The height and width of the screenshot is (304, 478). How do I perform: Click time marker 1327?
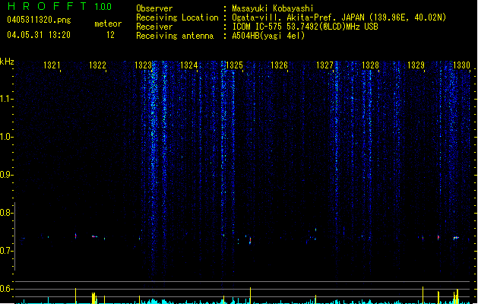pyautogui.click(x=324, y=65)
